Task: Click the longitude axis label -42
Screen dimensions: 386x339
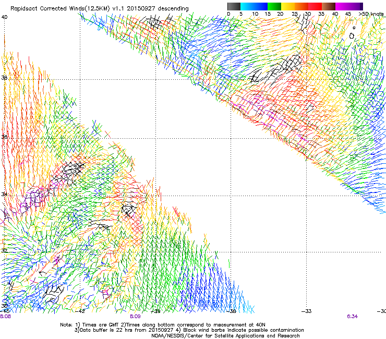Action: [80, 311]
